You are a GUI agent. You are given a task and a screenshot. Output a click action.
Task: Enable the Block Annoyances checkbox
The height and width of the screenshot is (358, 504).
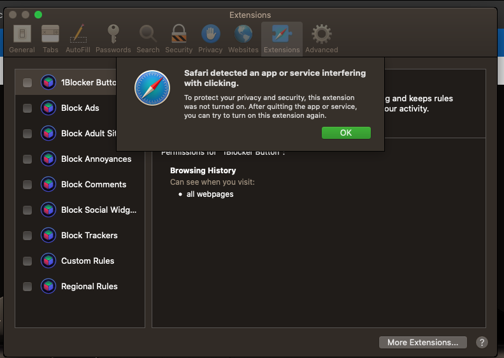point(27,159)
